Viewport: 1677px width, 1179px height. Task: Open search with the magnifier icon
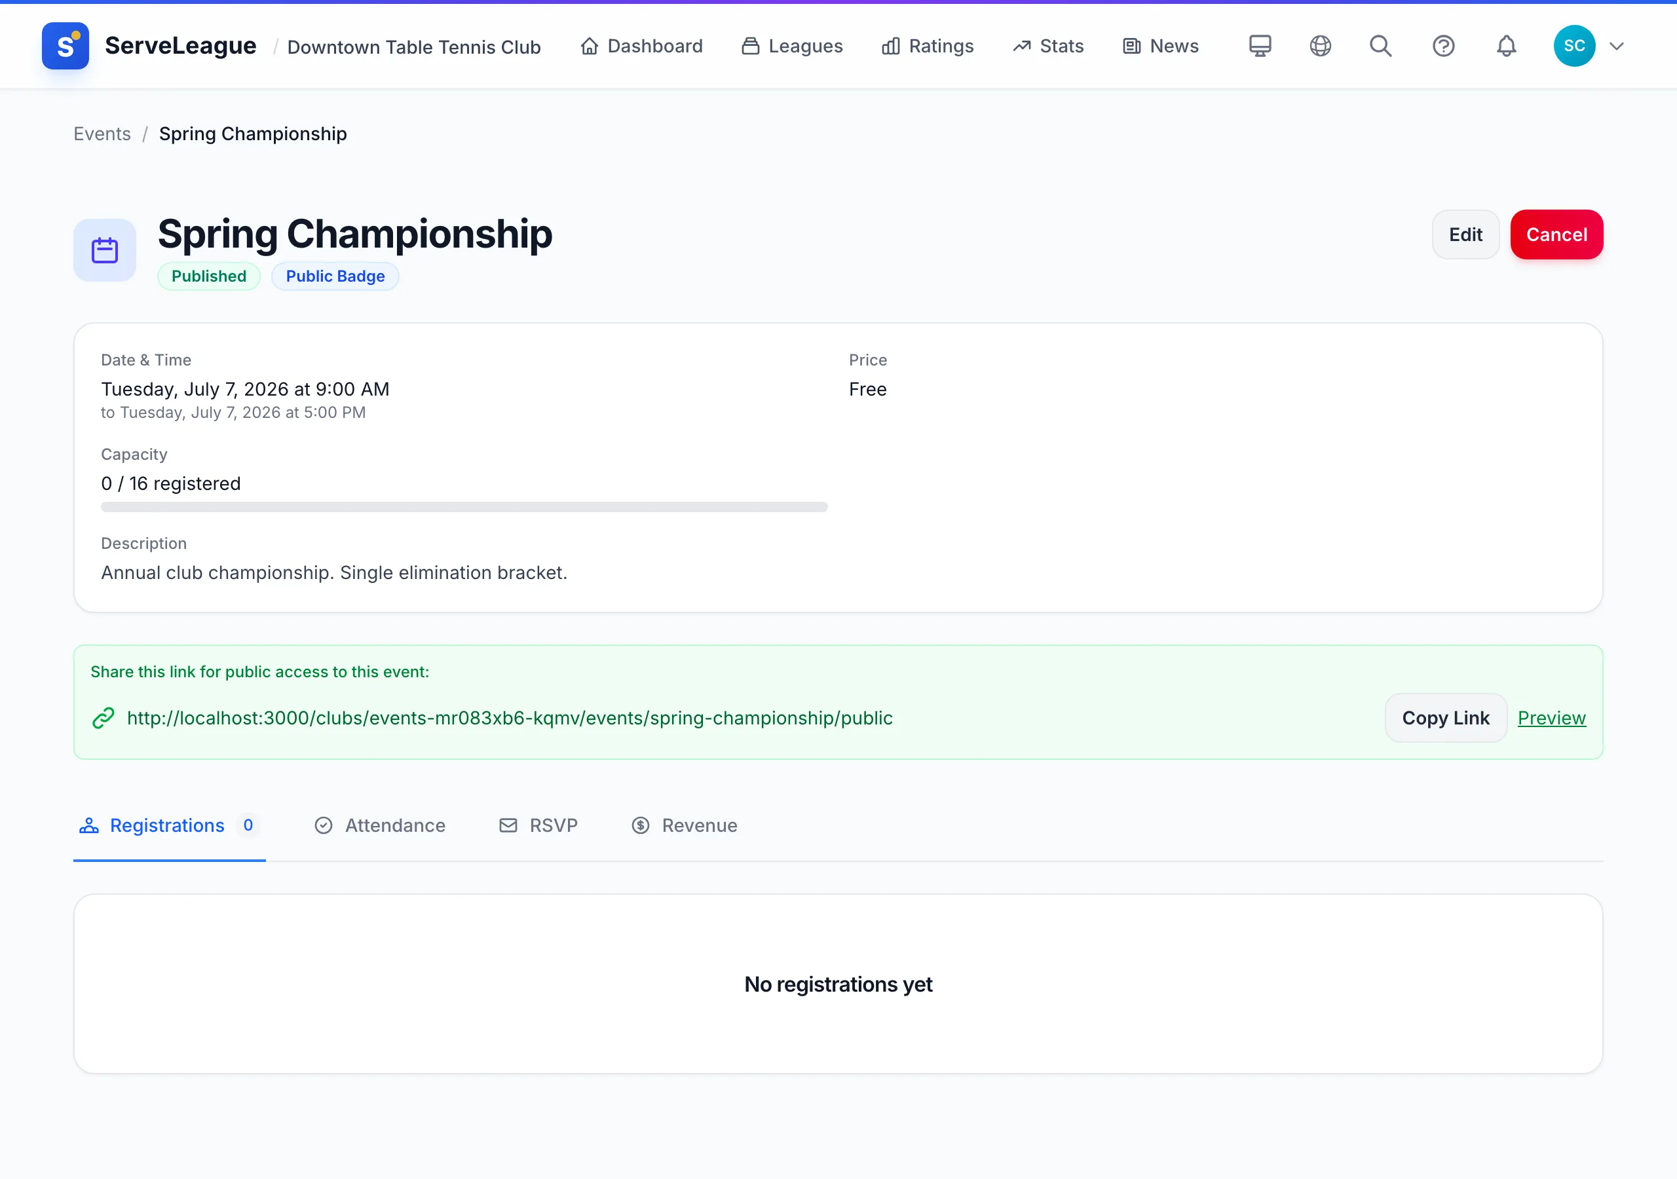1380,46
